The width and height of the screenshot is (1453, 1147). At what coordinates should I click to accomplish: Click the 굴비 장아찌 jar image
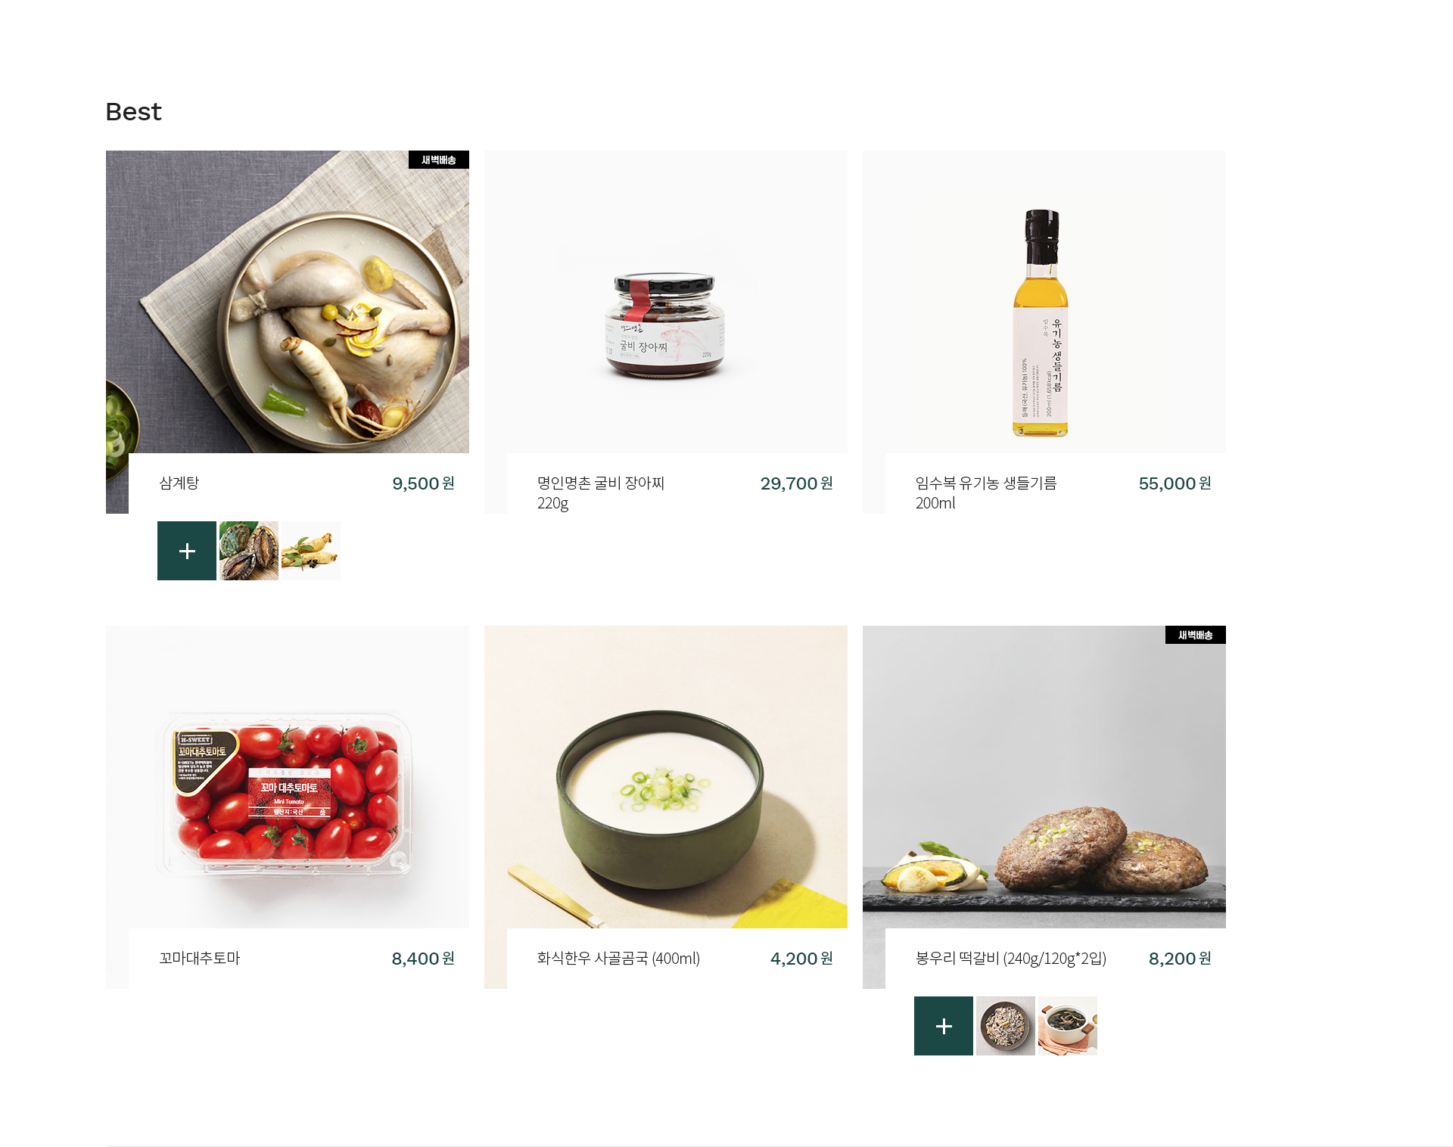tap(666, 302)
